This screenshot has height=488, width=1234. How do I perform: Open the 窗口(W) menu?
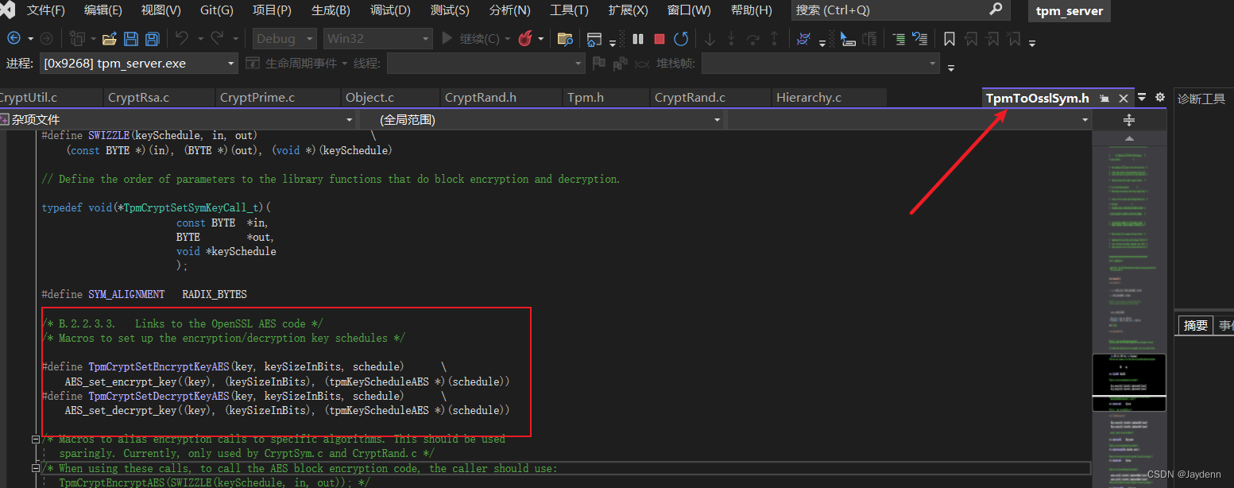pyautogui.click(x=689, y=10)
